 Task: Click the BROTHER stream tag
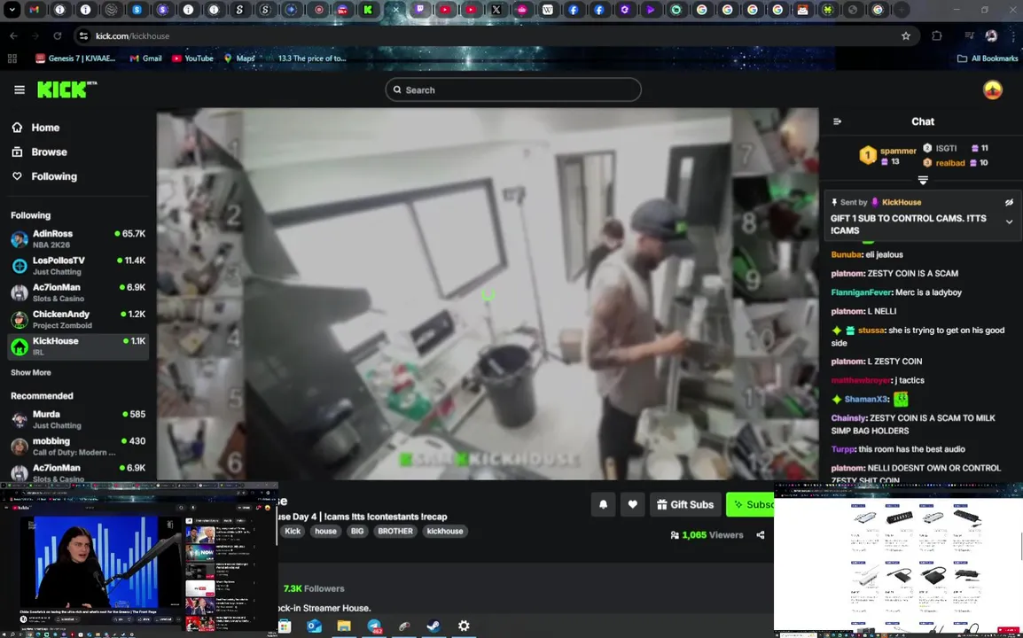(x=394, y=531)
